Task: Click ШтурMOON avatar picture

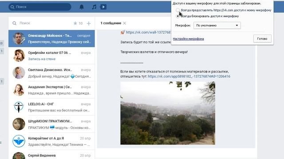Action: click(x=19, y=124)
